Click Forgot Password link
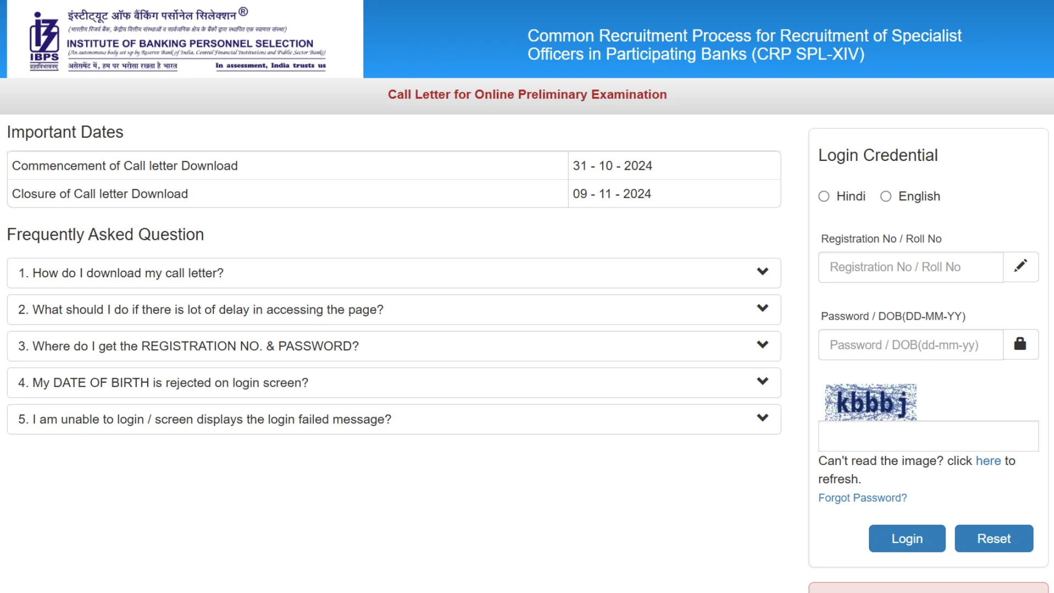Image resolution: width=1054 pixels, height=593 pixels. click(x=862, y=497)
